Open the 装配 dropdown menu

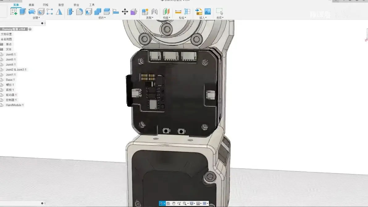coord(150,18)
